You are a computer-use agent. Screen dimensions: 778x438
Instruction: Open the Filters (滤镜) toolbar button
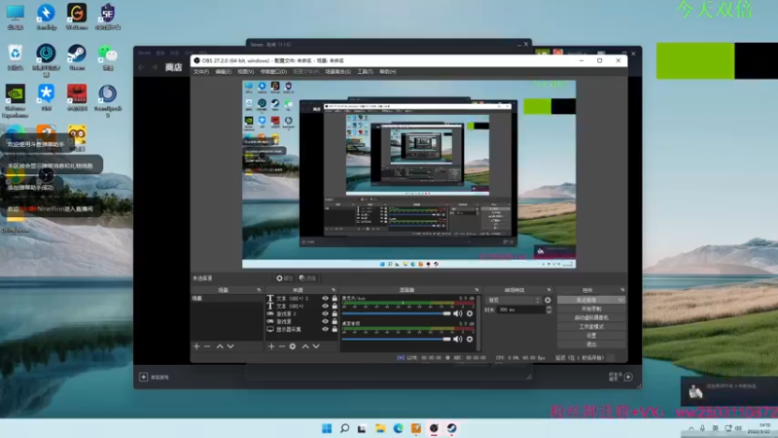[307, 278]
